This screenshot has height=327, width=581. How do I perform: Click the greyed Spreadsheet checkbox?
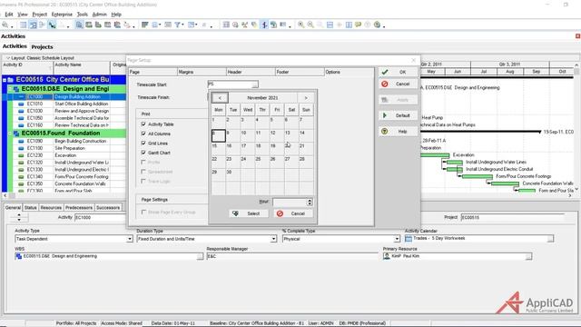click(143, 172)
